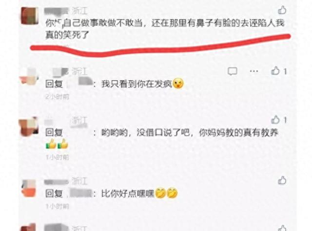Like the partially visible bottom comment
The width and height of the screenshot is (312, 231).
coord(282,228)
